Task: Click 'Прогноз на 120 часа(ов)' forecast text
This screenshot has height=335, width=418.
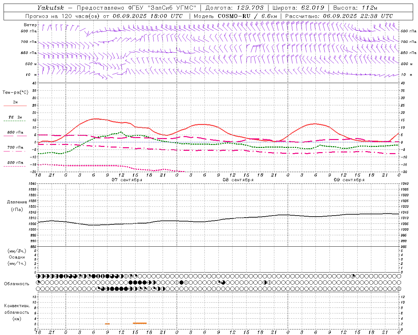Action: click(x=63, y=16)
